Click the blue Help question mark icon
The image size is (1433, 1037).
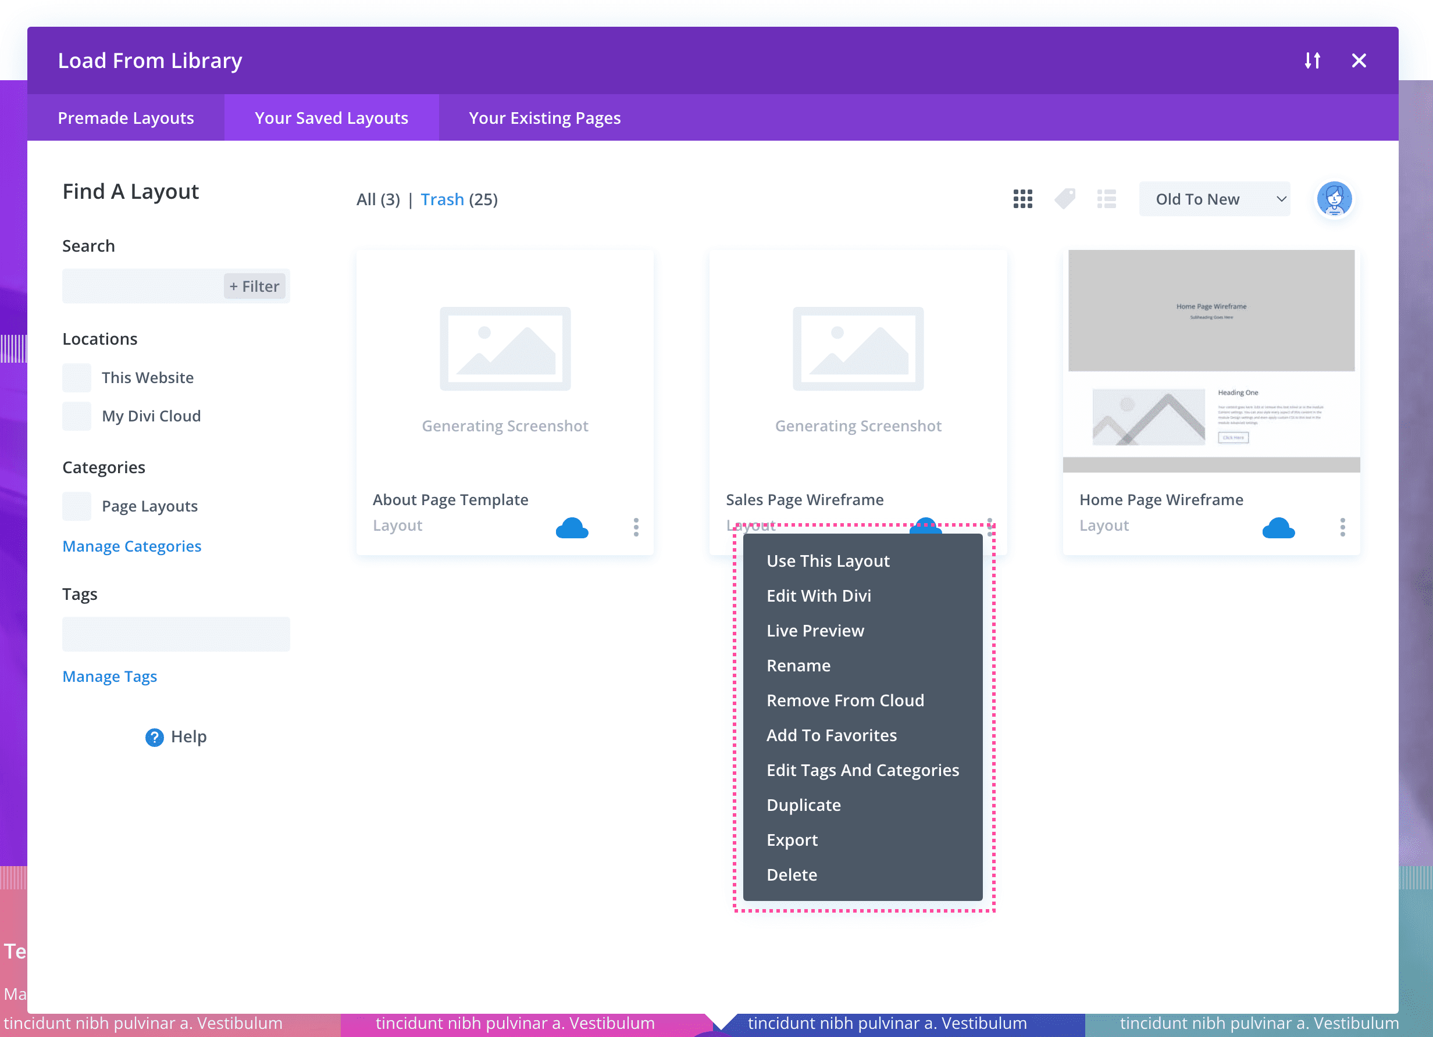[154, 737]
